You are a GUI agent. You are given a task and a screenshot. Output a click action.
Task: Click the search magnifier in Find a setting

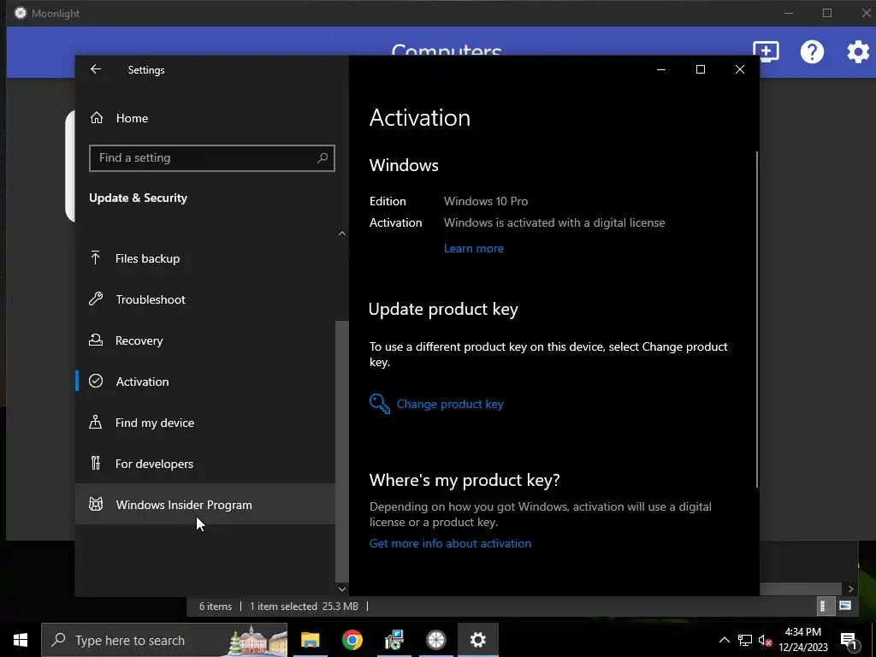[323, 158]
